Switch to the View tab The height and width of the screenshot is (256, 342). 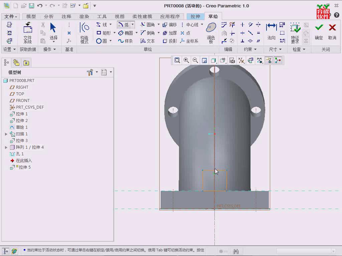120,16
